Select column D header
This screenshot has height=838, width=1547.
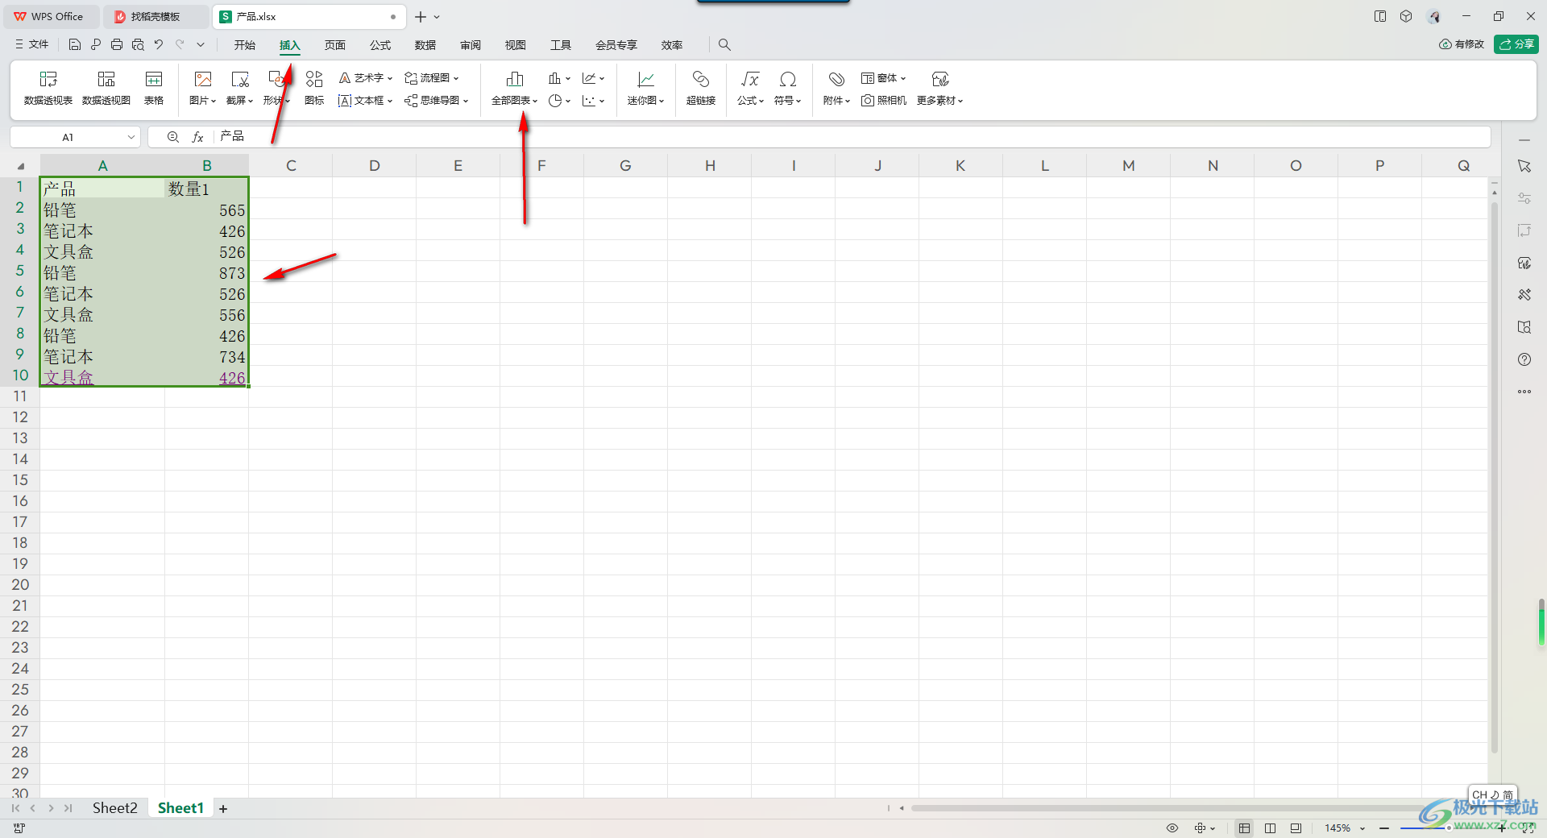[375, 166]
